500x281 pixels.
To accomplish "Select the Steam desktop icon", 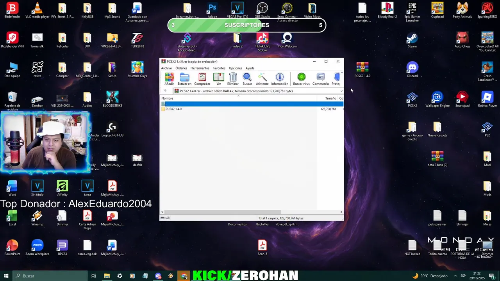I will click(x=412, y=40).
